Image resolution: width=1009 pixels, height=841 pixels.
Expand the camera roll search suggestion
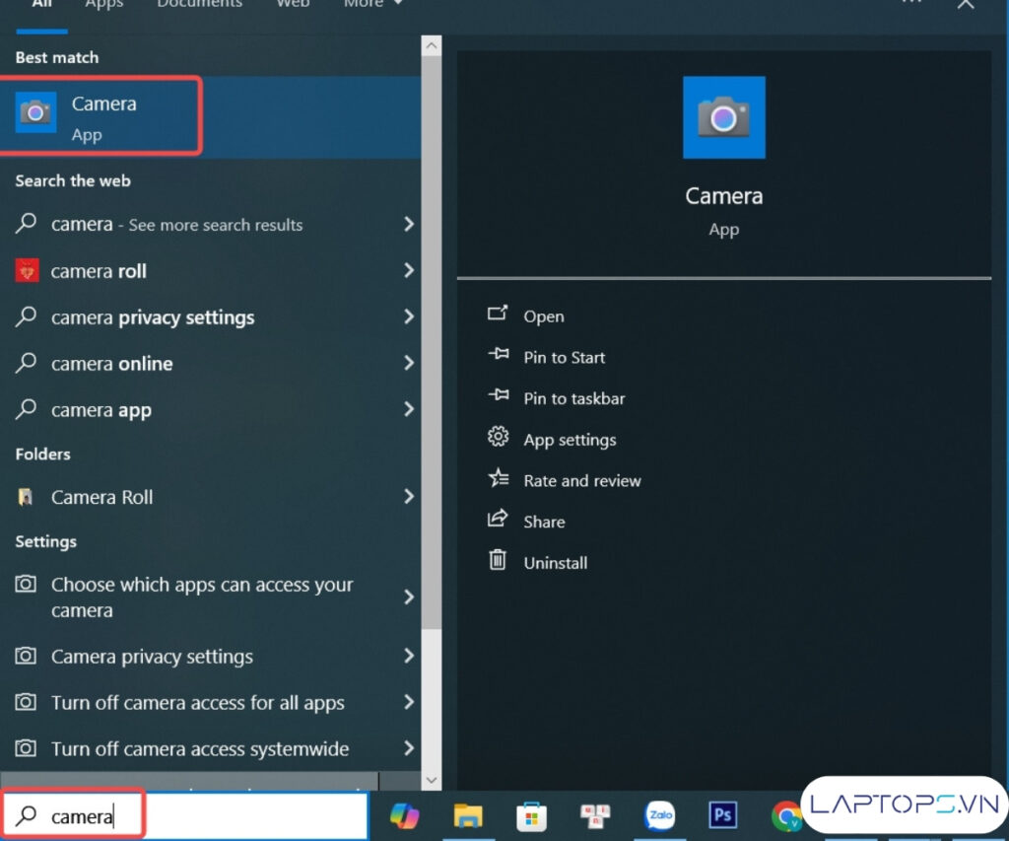coord(409,270)
